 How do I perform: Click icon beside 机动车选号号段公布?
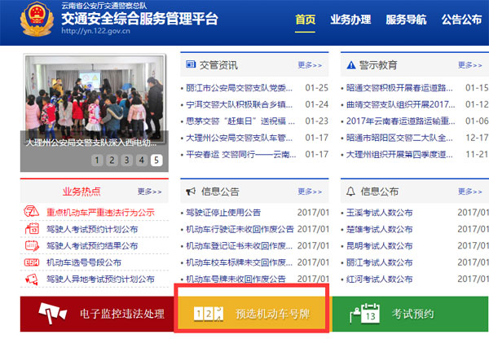tap(32, 262)
